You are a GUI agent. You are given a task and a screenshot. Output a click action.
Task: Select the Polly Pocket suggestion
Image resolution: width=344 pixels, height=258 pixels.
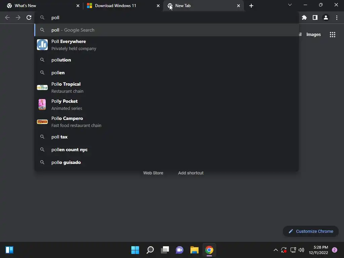tap(167, 105)
